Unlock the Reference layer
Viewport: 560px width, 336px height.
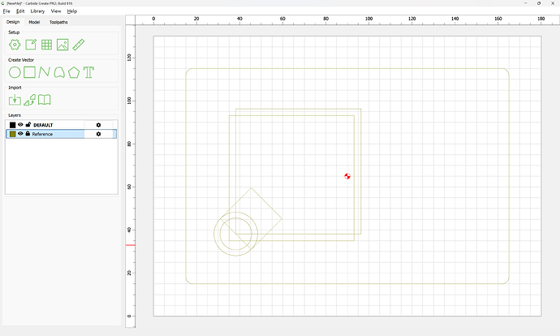[28, 133]
